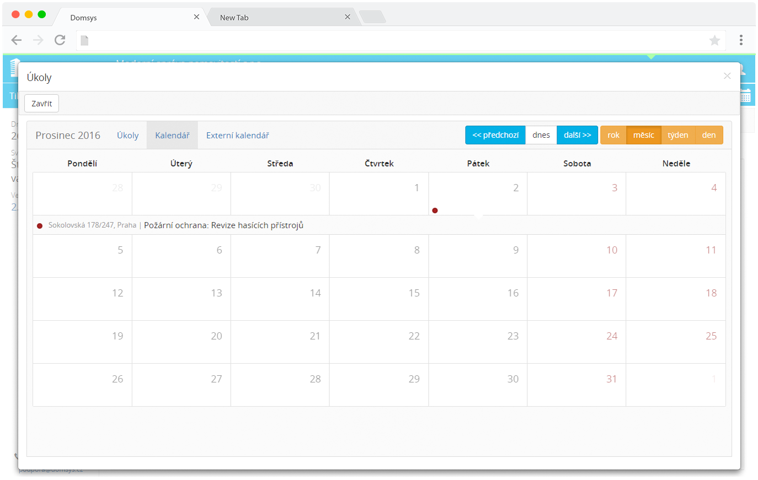Switch to měsíc view
This screenshot has height=480, width=758.
pyautogui.click(x=644, y=135)
